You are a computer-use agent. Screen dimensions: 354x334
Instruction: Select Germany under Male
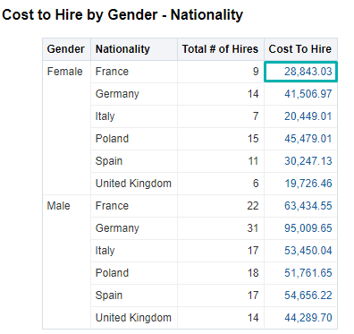coord(117,228)
